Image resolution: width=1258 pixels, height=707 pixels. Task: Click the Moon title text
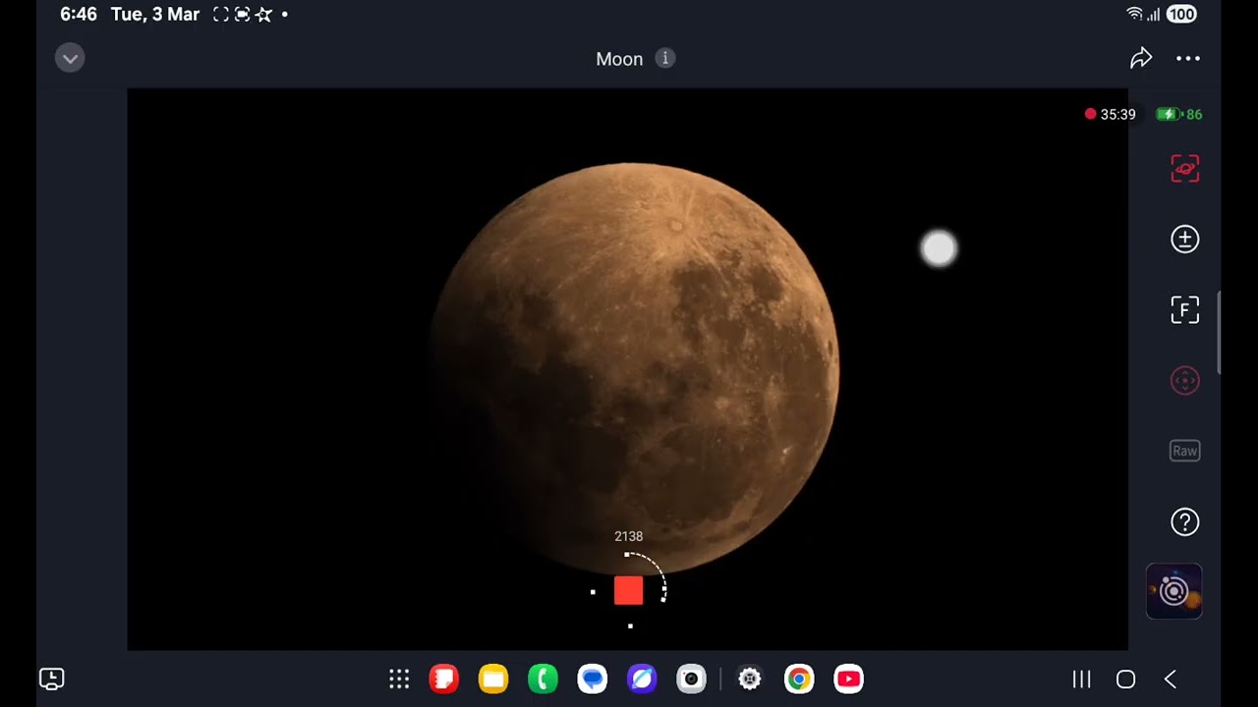click(619, 59)
